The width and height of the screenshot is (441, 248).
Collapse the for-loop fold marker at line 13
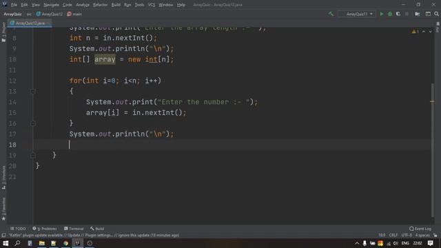tap(32, 92)
